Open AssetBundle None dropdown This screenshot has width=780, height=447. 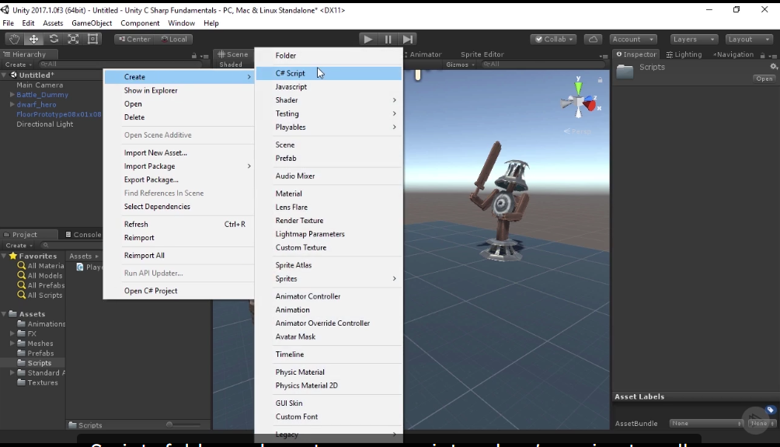[x=706, y=423]
